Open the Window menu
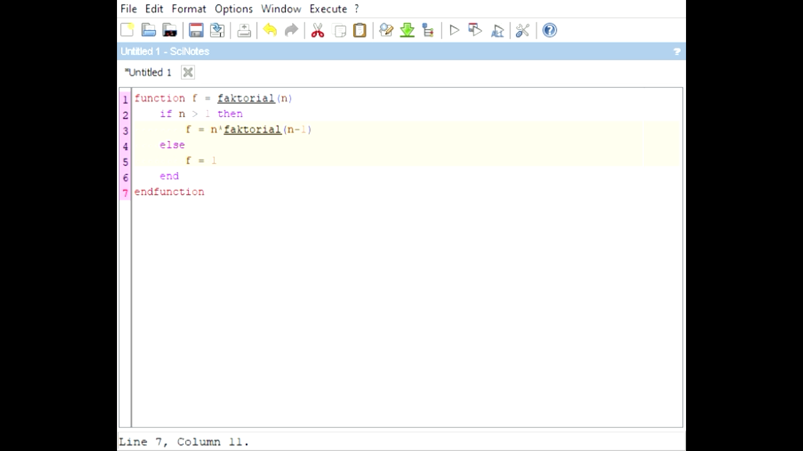The image size is (803, 451). 281,9
